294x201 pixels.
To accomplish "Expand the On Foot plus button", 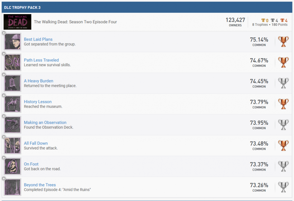I will (x=4, y=158).
